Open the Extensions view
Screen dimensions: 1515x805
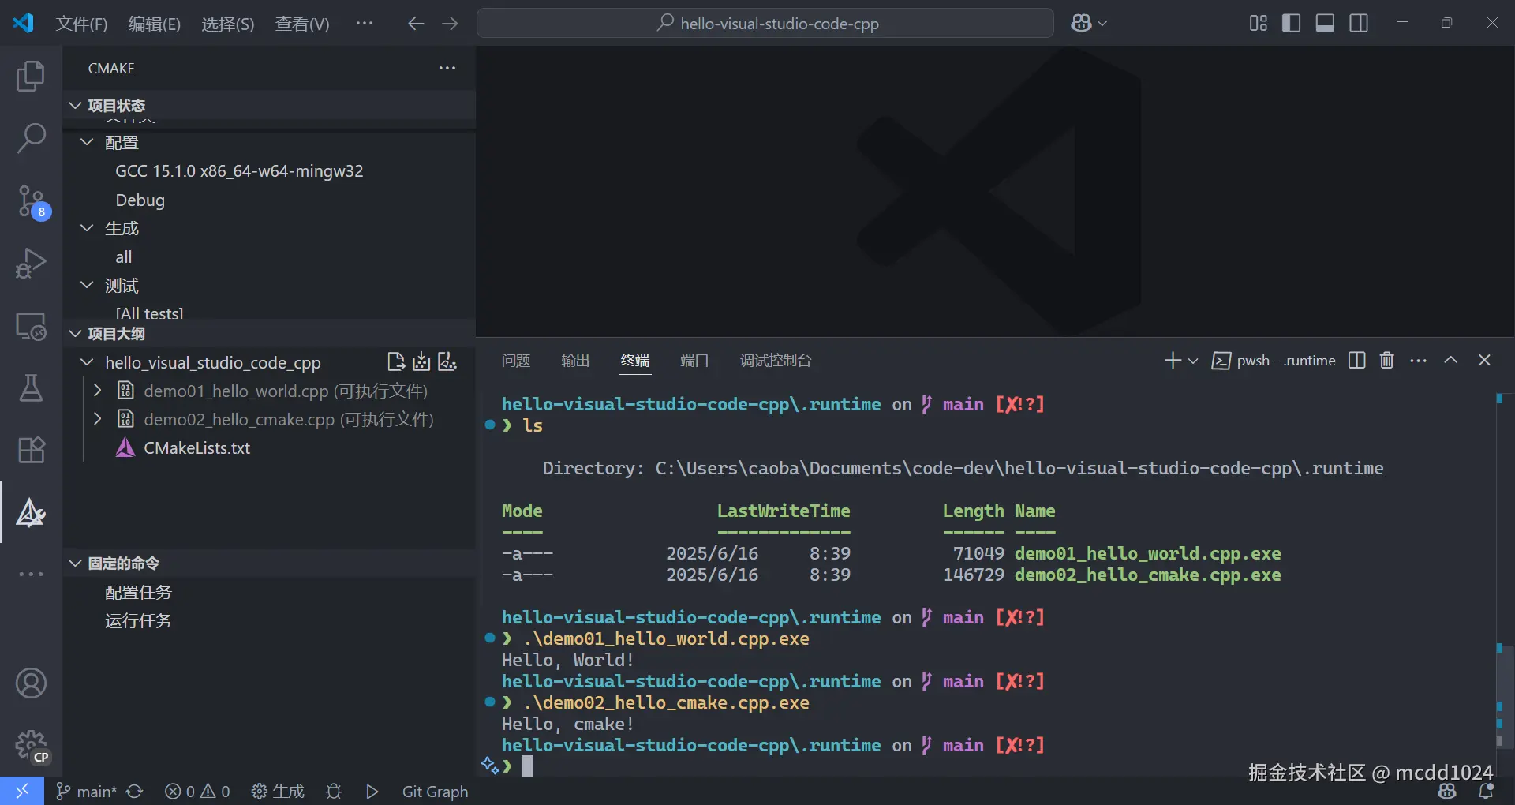click(31, 450)
